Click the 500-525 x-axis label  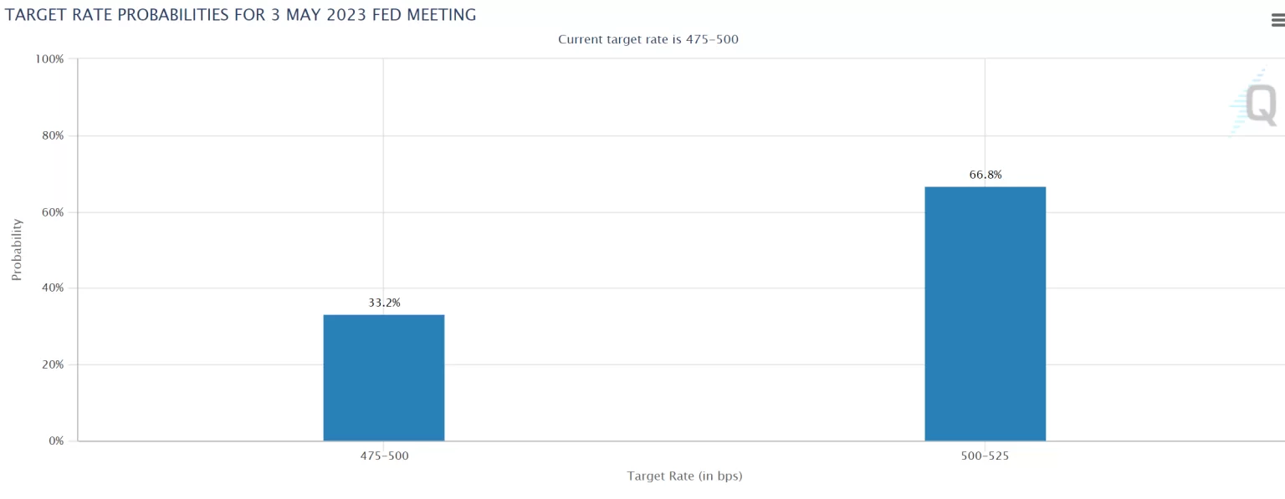(985, 456)
